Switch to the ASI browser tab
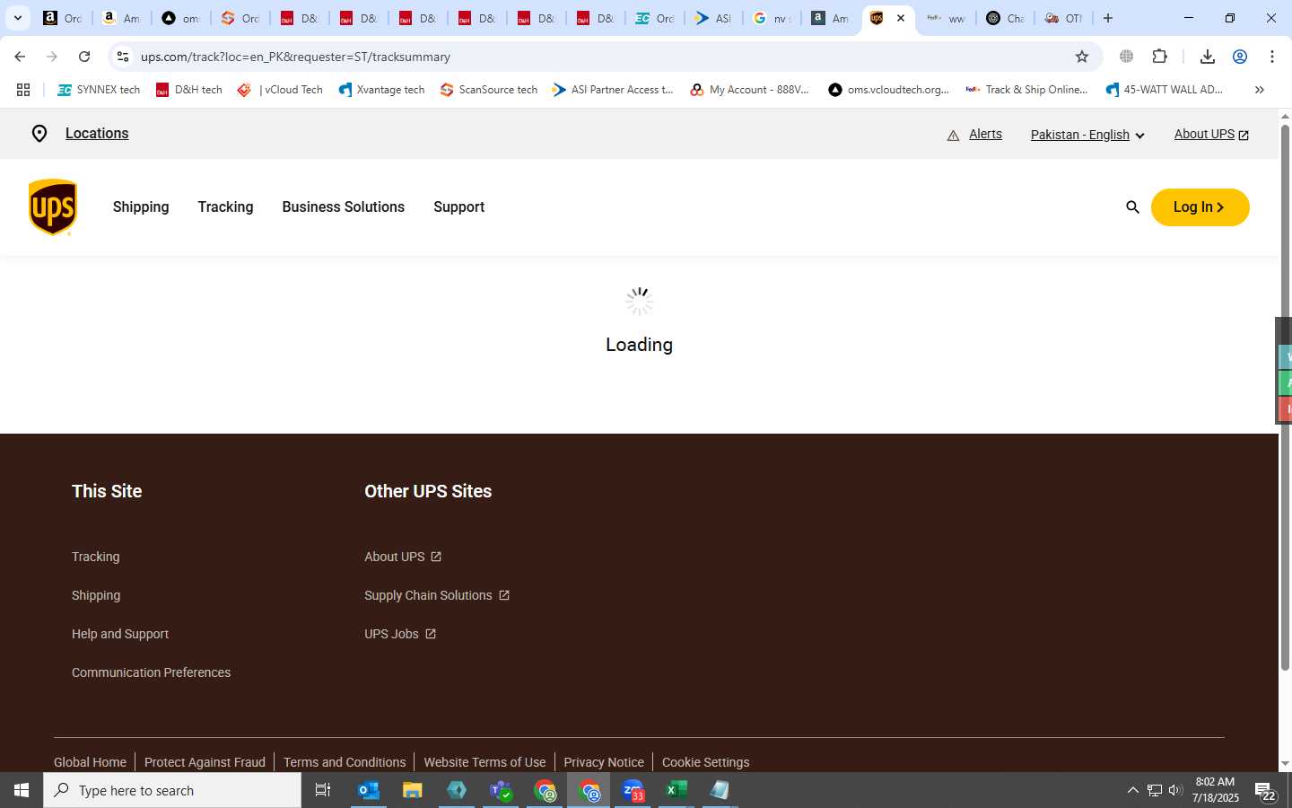1292x808 pixels. coord(713,18)
